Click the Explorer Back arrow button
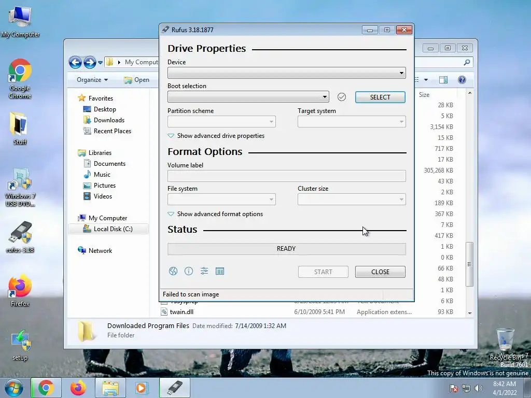The width and height of the screenshot is (531, 398). (75, 62)
